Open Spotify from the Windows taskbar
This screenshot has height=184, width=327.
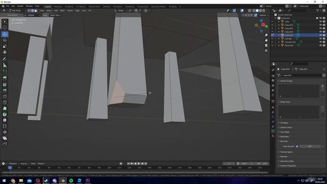[71, 180]
